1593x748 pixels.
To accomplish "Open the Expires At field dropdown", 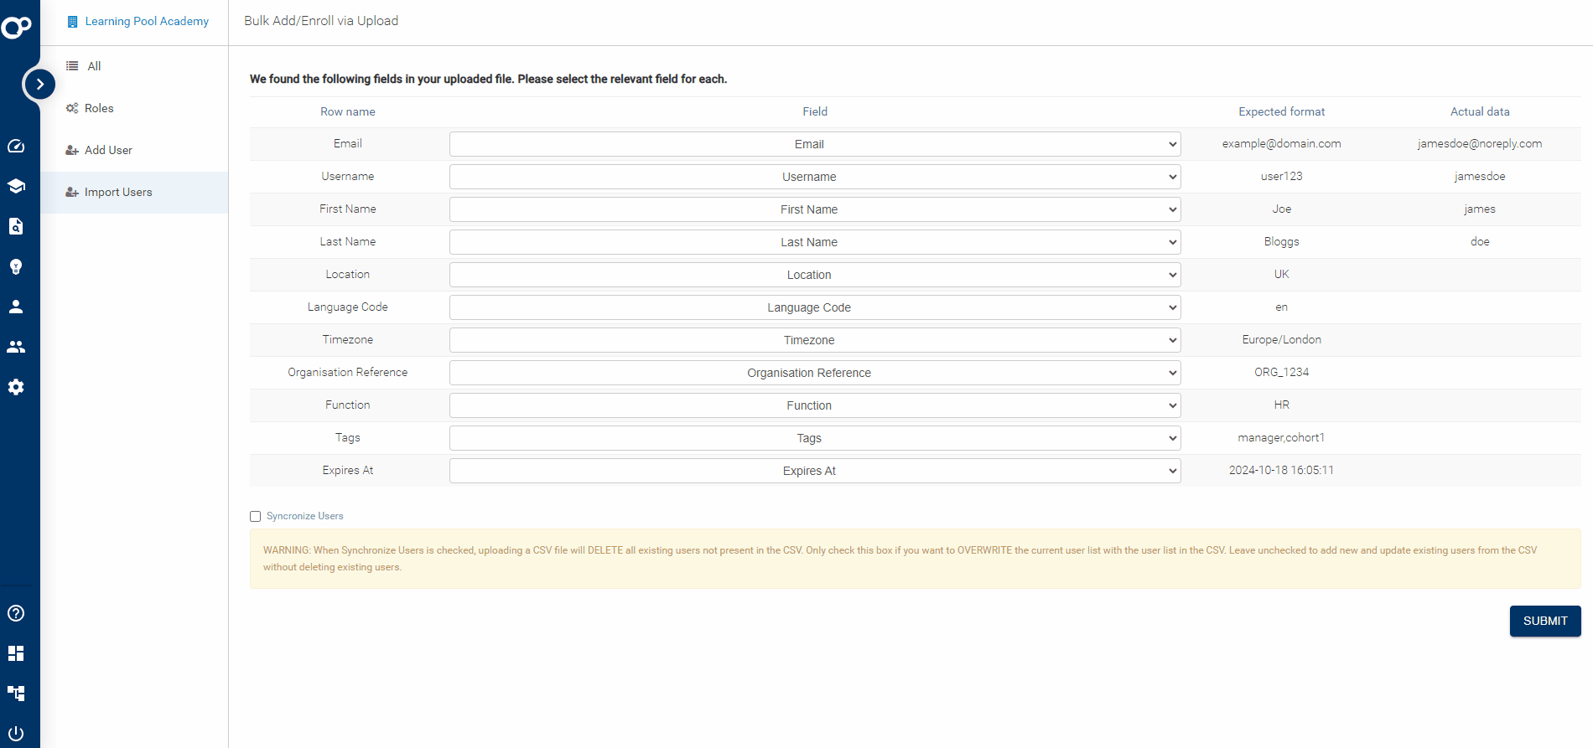I will pos(814,471).
